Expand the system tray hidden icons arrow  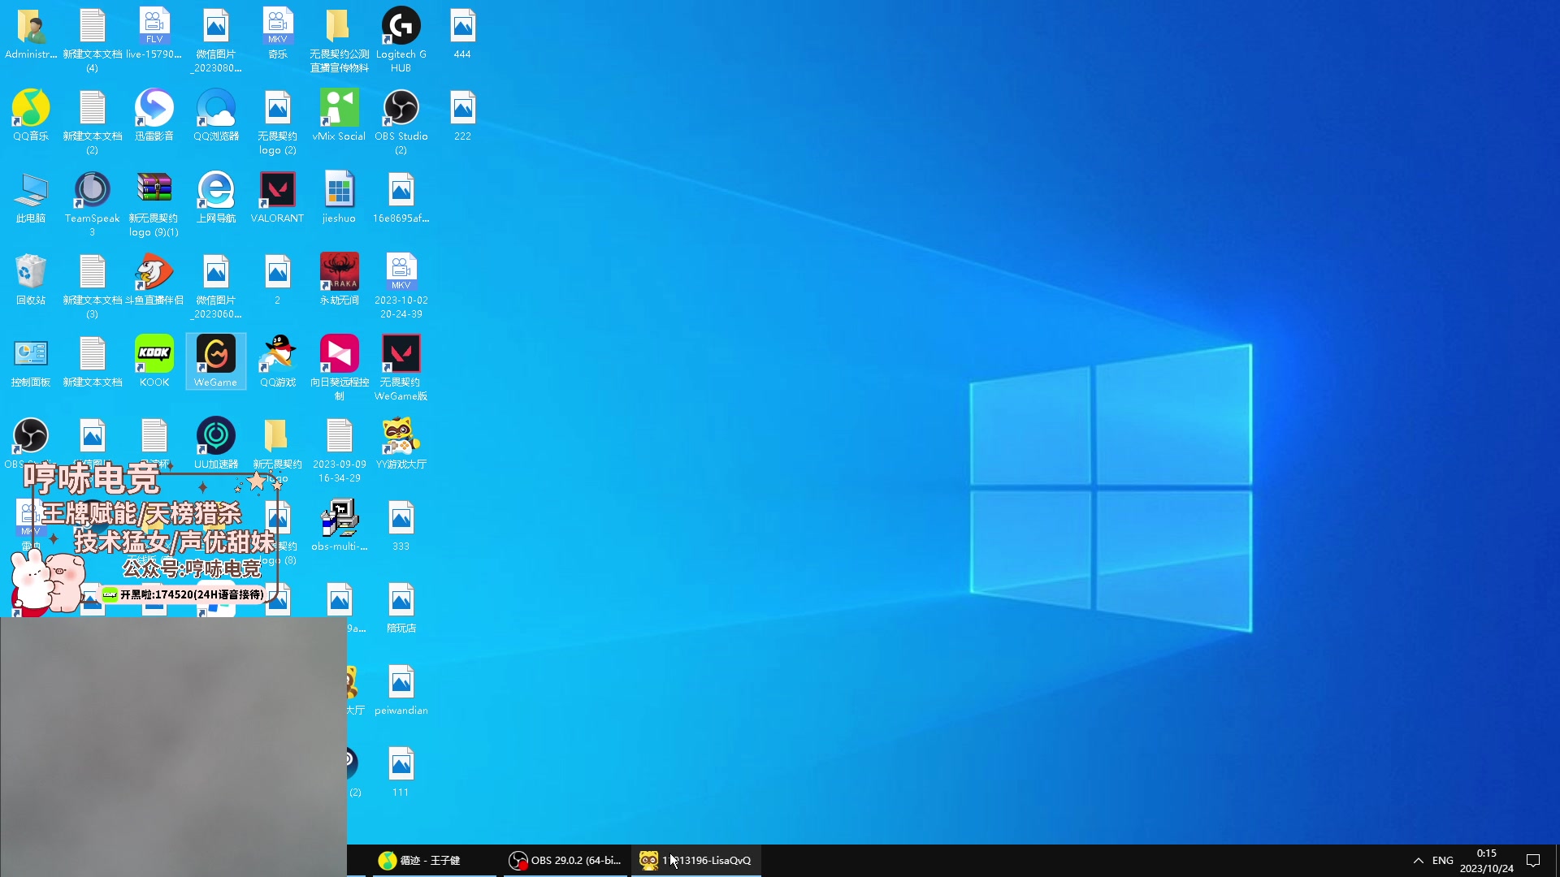tap(1418, 861)
